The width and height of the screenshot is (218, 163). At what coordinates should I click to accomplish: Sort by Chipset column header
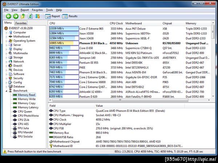point(173,23)
